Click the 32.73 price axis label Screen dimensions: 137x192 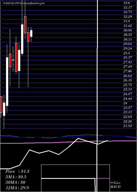128,12
